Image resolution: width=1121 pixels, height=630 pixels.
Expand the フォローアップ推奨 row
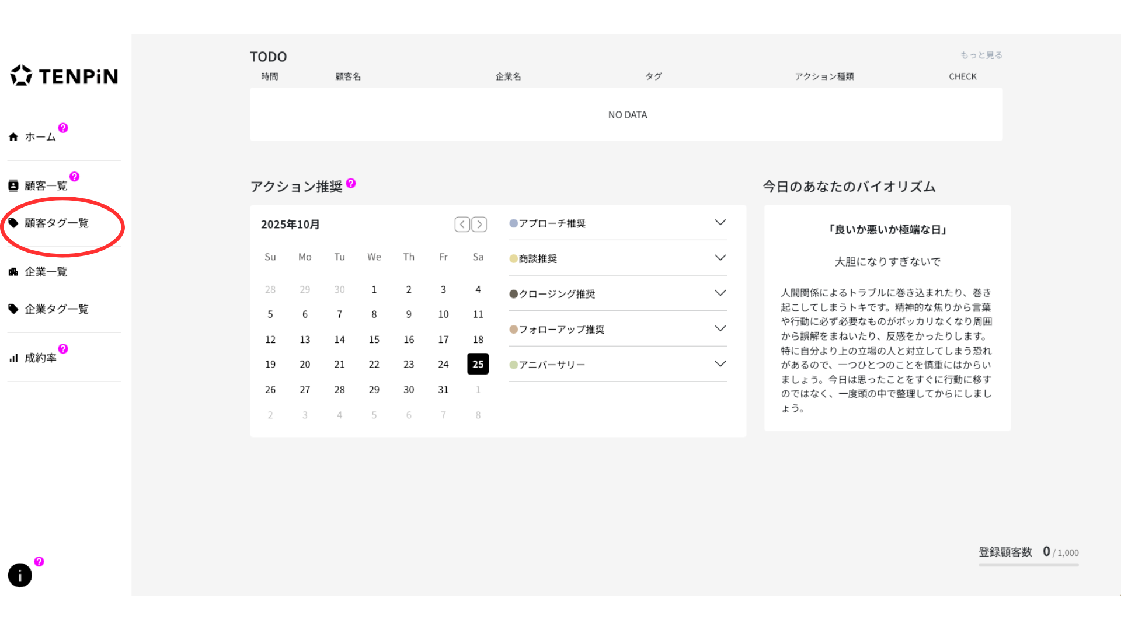click(x=720, y=329)
